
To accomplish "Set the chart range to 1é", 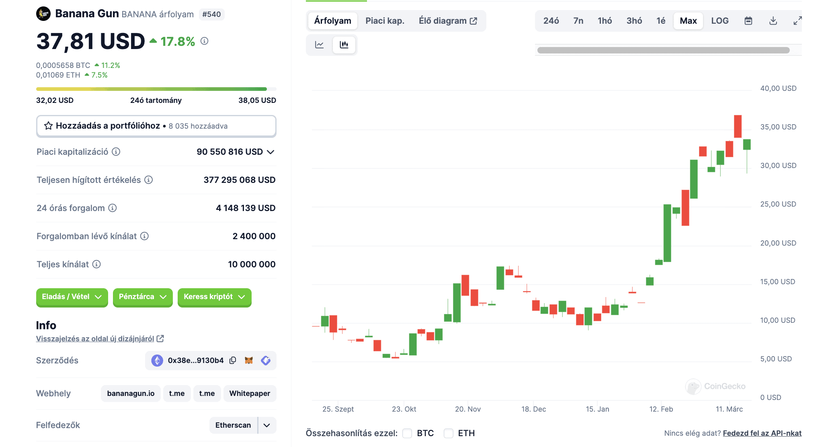I will (x=661, y=21).
